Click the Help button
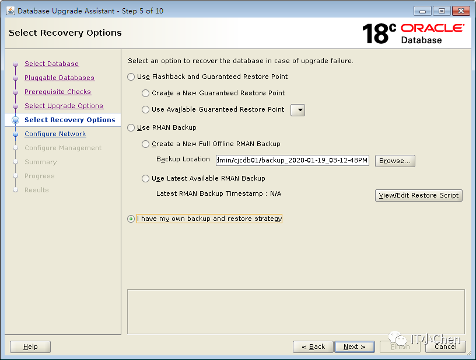The height and width of the screenshot is (360, 476). click(30, 347)
